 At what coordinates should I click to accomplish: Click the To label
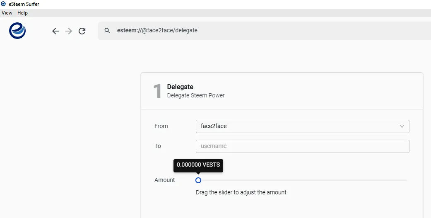157,146
